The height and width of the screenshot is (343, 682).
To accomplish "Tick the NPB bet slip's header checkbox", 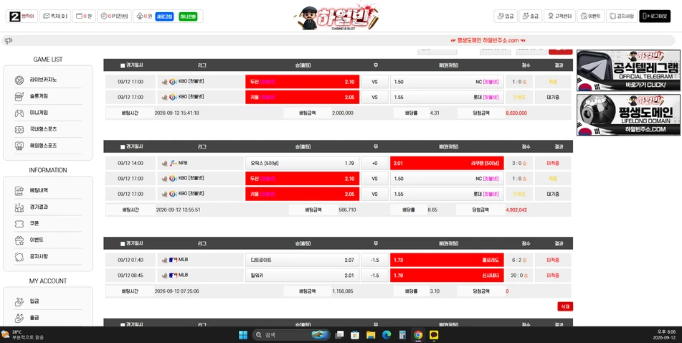I will (x=123, y=146).
